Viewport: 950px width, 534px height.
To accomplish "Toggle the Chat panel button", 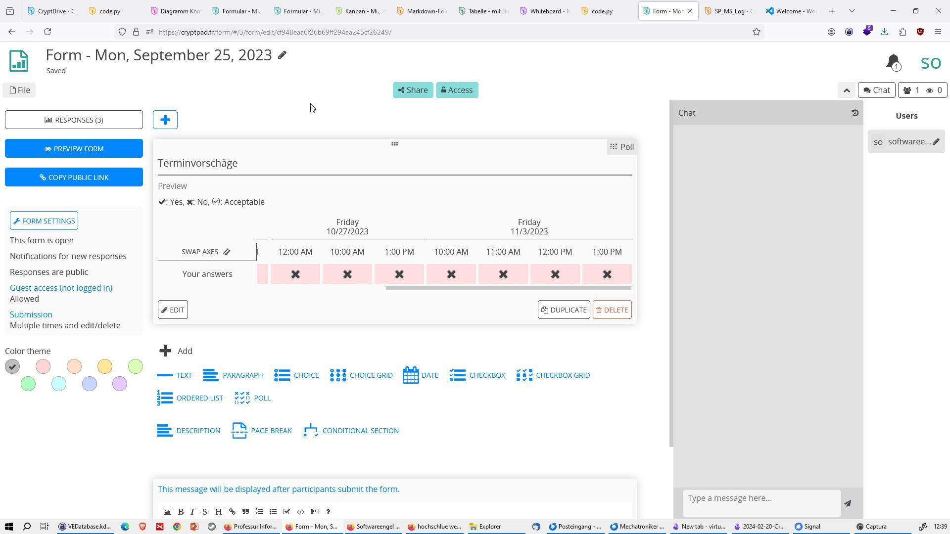I will (876, 90).
